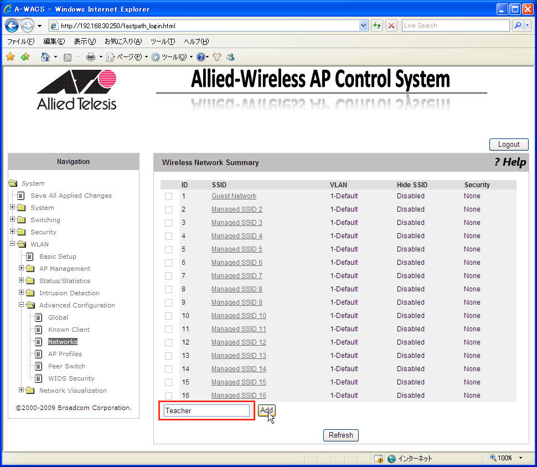Screen dimensions: 537x467
Task: Click the Allied Telesis logo
Action: [77, 90]
